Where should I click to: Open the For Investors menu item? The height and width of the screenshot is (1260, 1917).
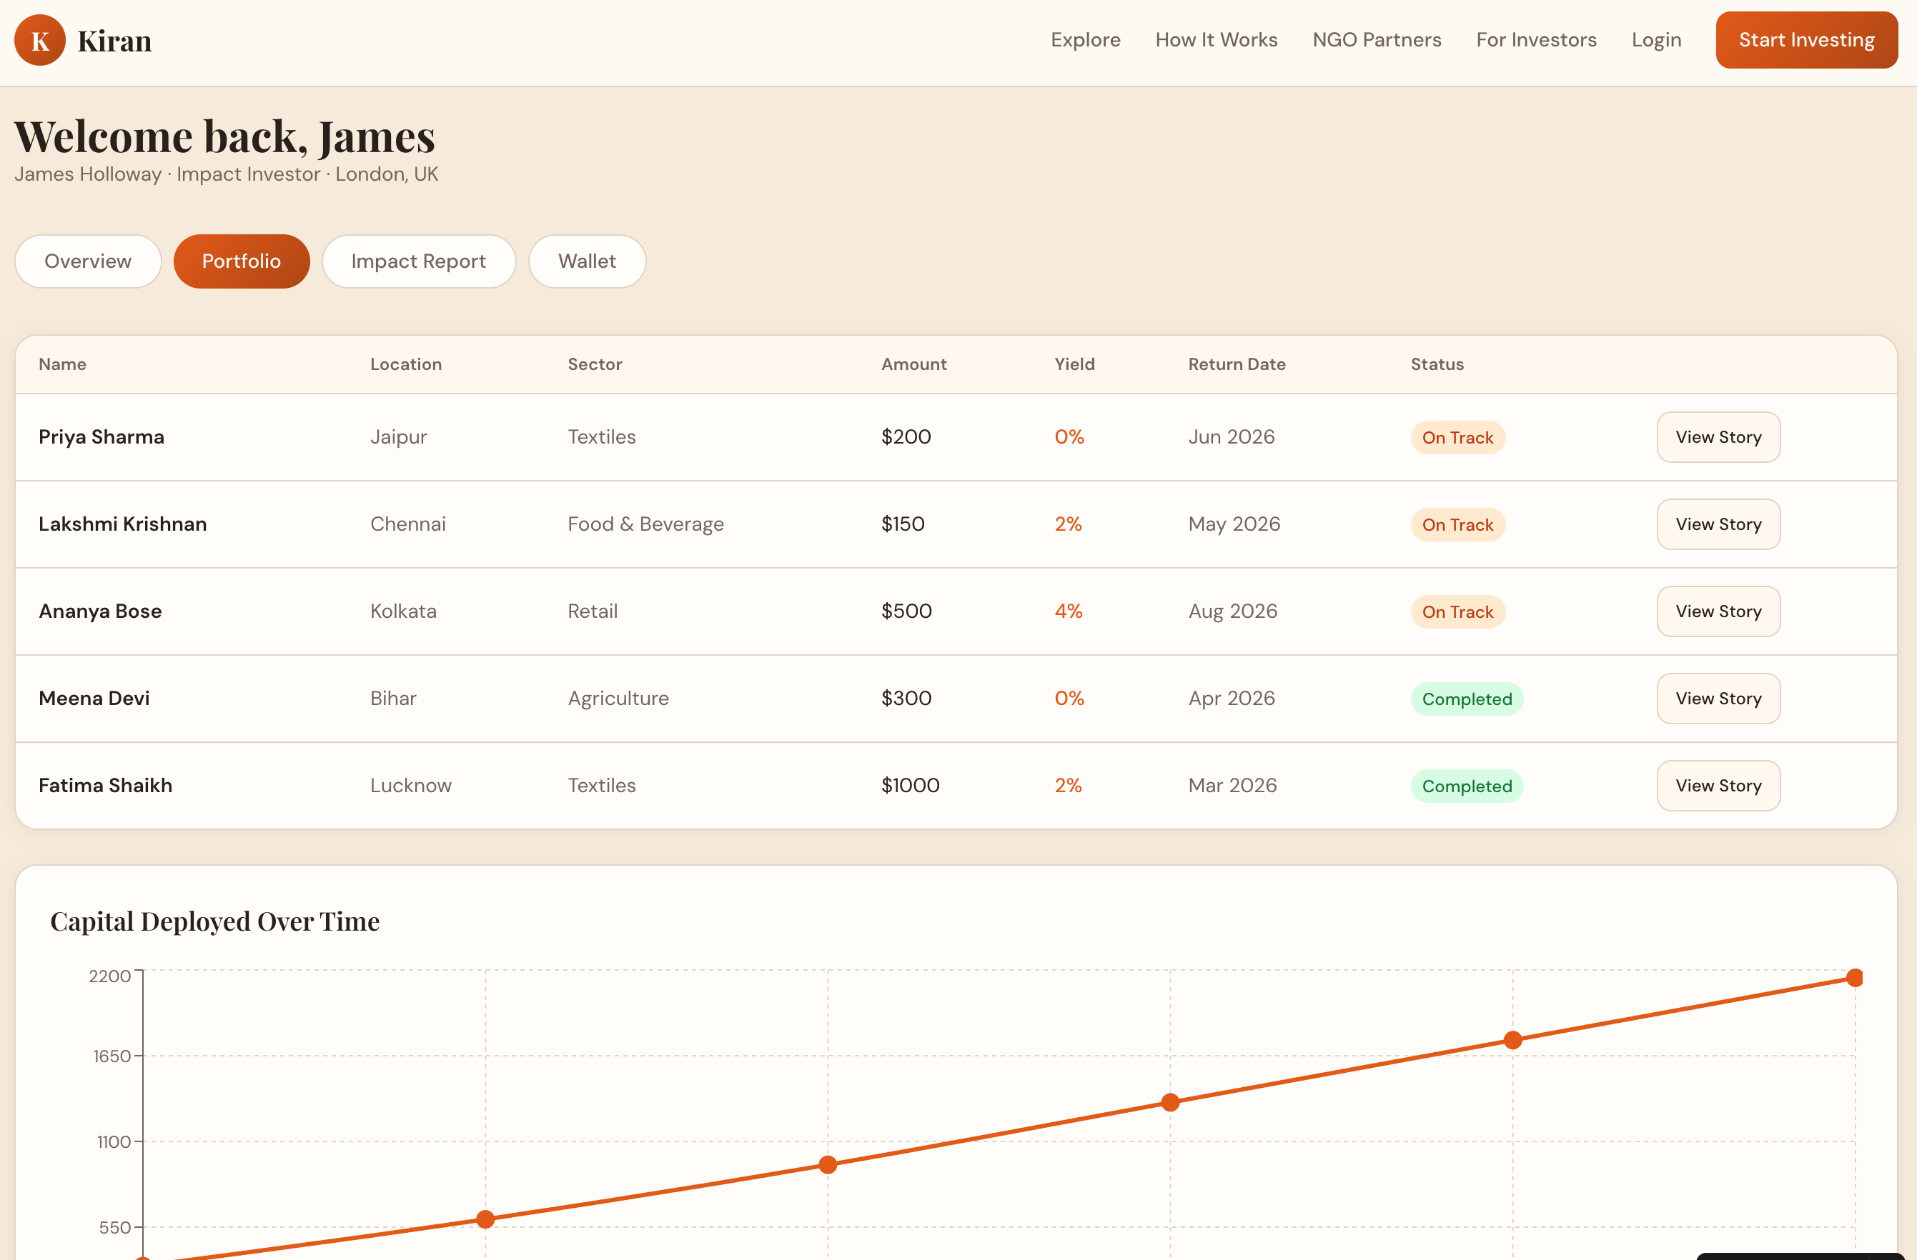point(1535,40)
